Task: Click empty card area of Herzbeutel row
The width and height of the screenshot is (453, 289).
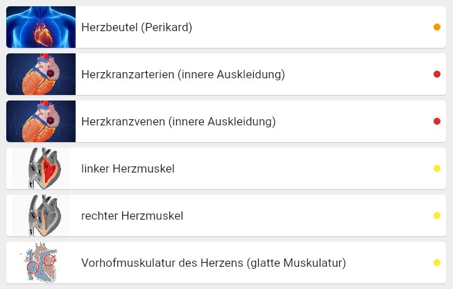Action: (312, 27)
